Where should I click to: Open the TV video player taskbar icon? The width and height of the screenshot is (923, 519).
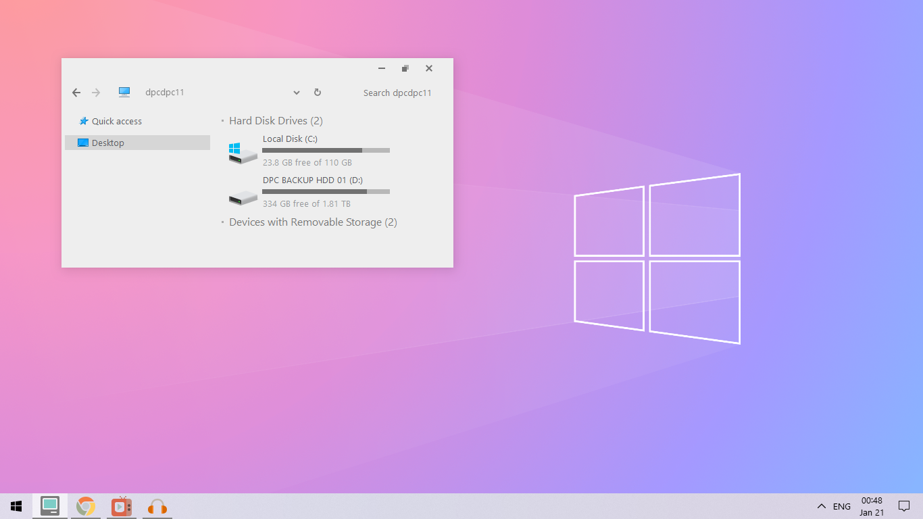pos(122,506)
